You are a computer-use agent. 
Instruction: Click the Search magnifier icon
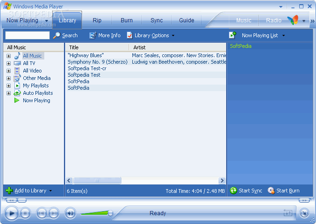pos(57,35)
